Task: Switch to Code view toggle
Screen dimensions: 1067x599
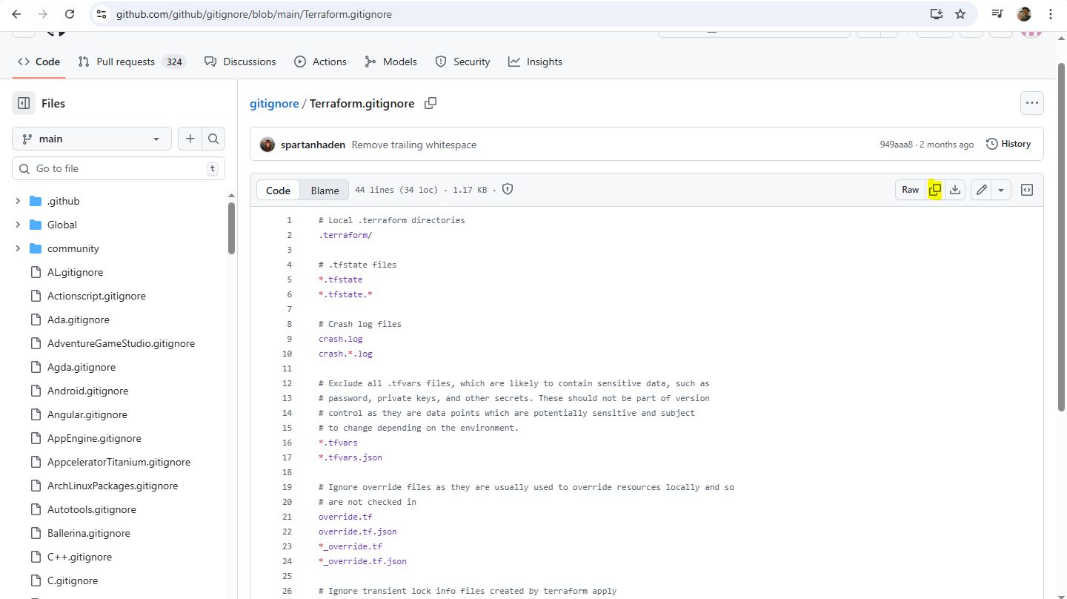Action: (278, 191)
